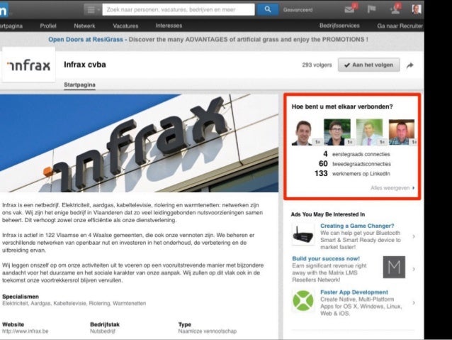Viewport: 452px width, 340px height.
Task: Open the notifications flag icon
Action: (x=371, y=9)
